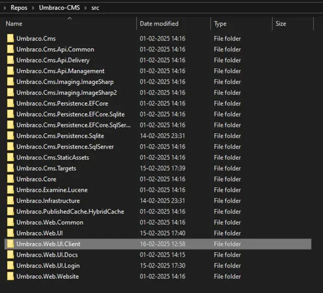Click the folder icon beside Umbraco.Cms.Targets

click(x=10, y=168)
